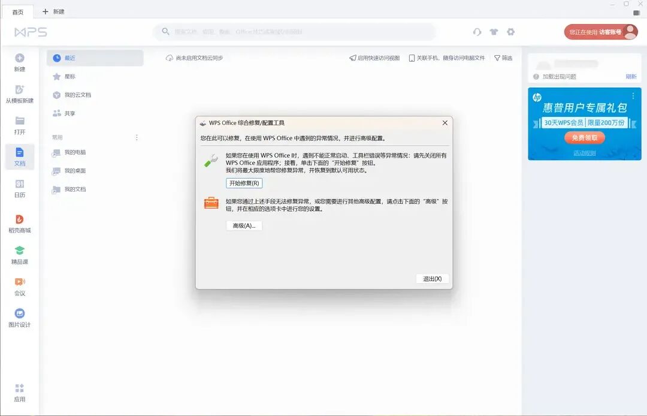Screen dimensions: 647x416
Task: Switch to the 首页 tab
Action: [x=18, y=12]
